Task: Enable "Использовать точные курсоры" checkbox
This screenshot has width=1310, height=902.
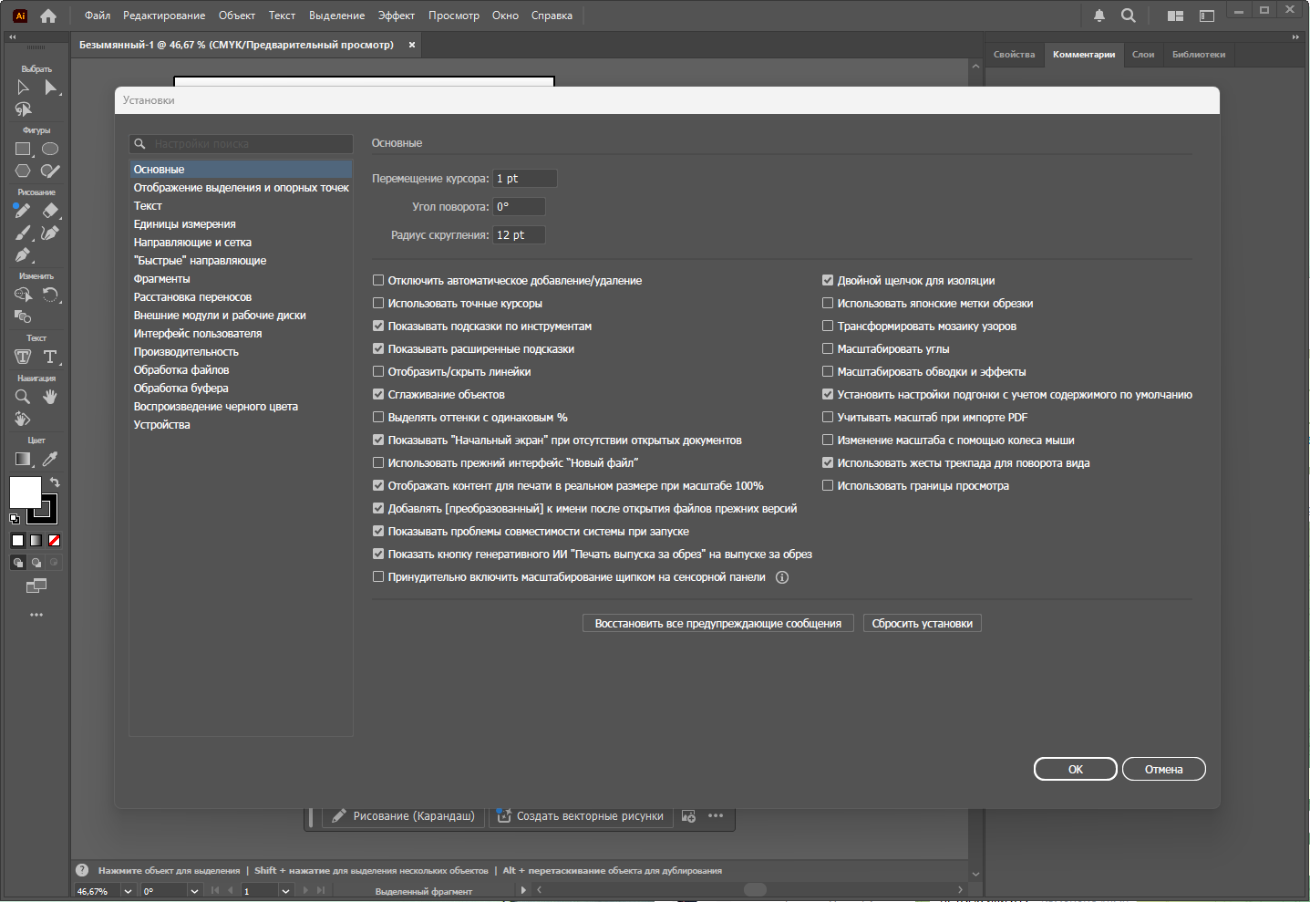Action: 378,304
